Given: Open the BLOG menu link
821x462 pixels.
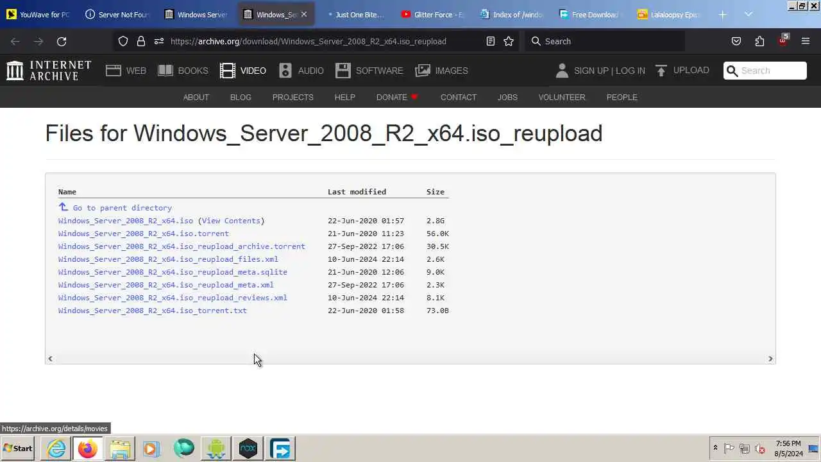Looking at the screenshot, I should point(241,98).
